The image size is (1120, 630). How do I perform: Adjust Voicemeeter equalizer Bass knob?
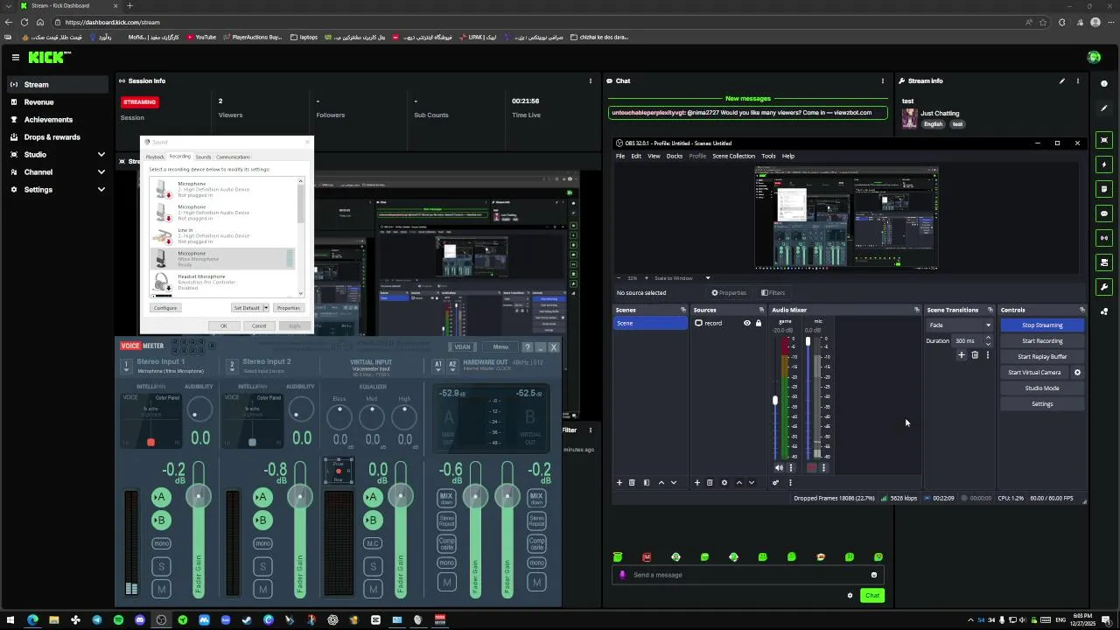(339, 416)
